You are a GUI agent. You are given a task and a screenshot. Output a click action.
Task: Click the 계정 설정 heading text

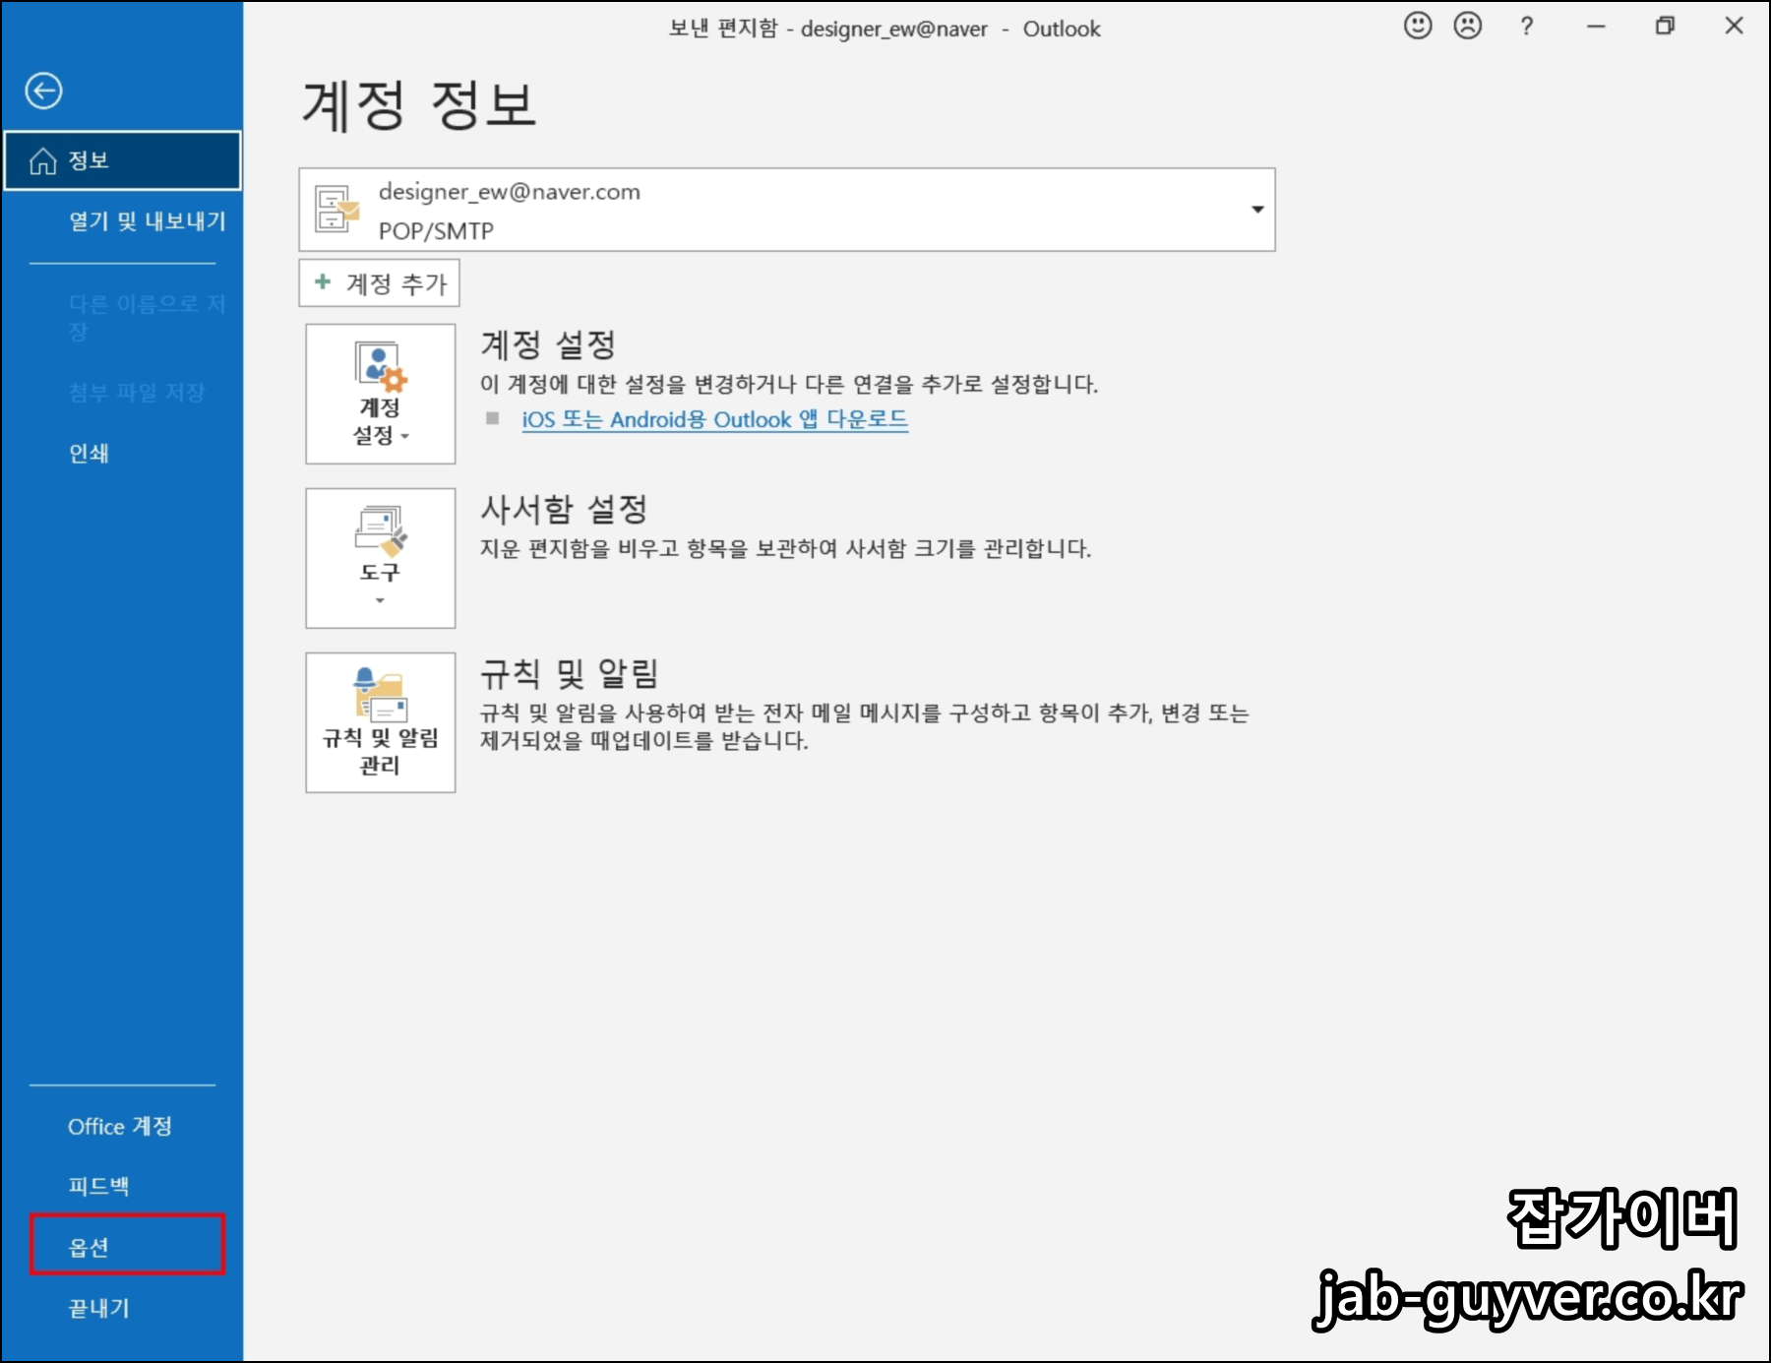coord(548,344)
